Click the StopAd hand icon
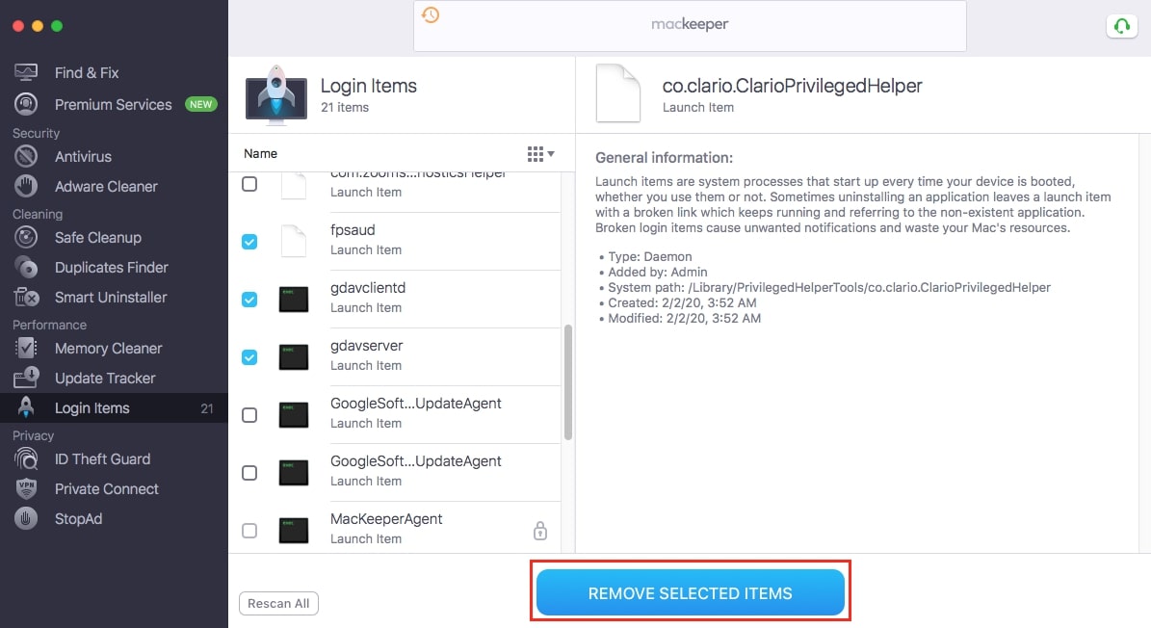The height and width of the screenshot is (628, 1151). (26, 519)
